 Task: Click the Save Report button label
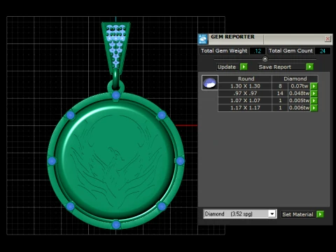(x=275, y=67)
